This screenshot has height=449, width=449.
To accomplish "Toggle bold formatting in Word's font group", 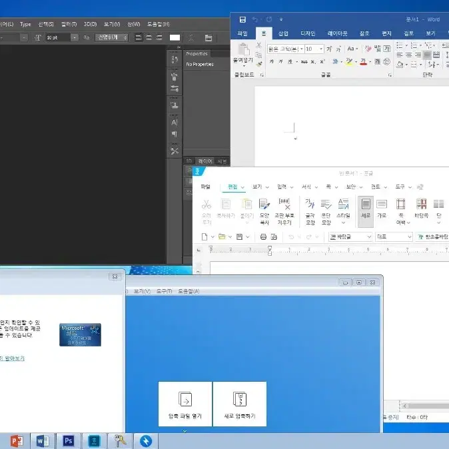I will [271, 61].
